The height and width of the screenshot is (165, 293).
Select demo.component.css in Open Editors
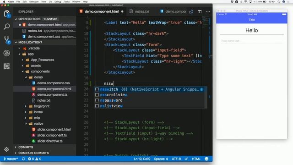45,37
